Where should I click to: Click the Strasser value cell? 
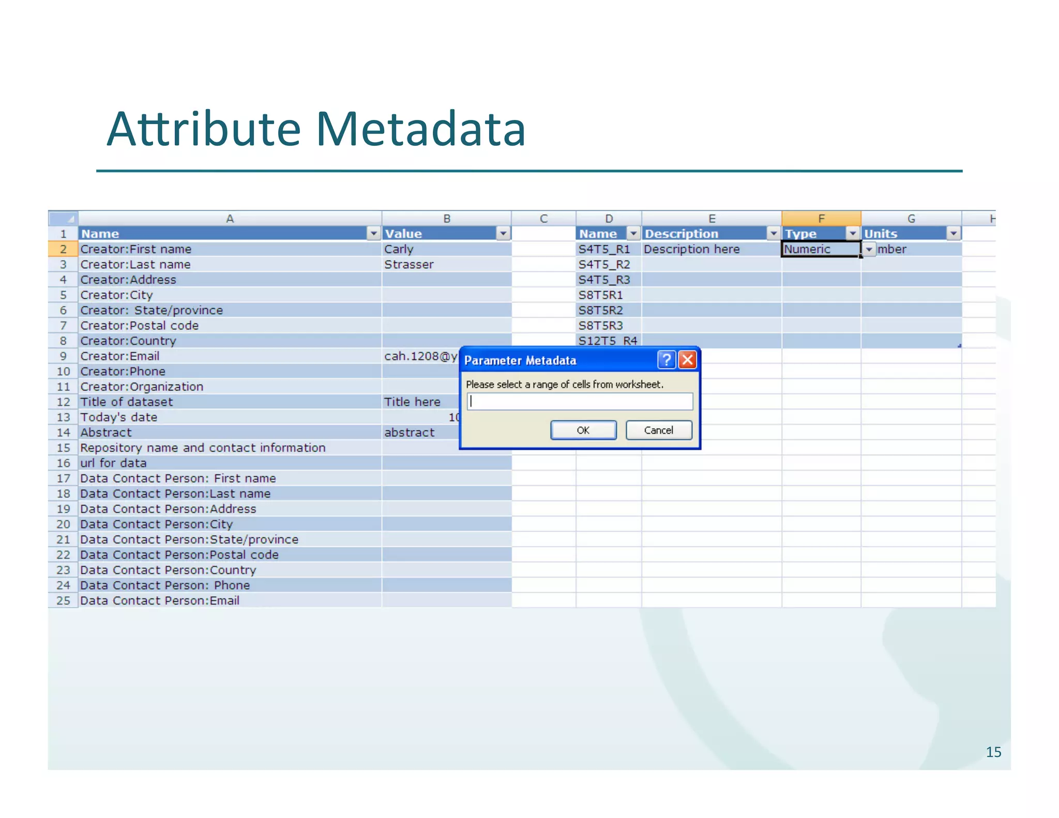447,264
